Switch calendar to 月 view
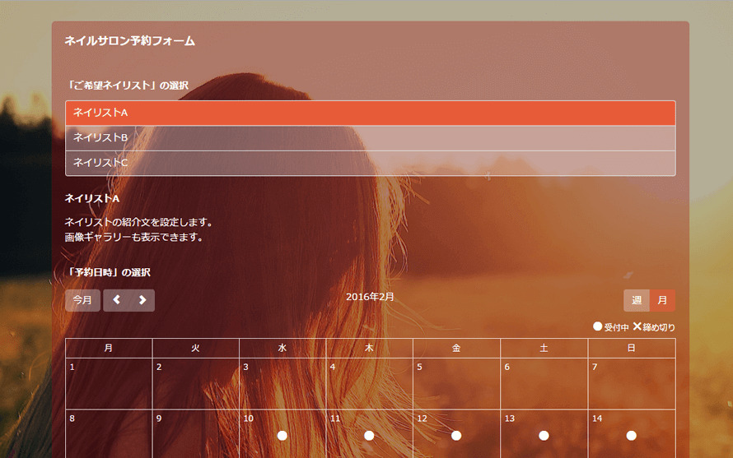Image resolution: width=733 pixels, height=458 pixels. (662, 300)
